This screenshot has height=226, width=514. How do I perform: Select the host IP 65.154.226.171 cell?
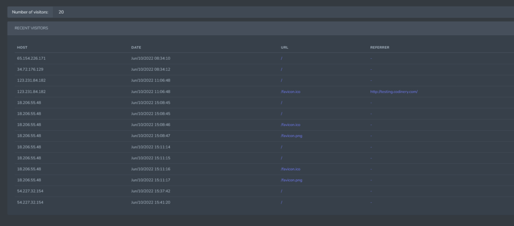[31, 58]
